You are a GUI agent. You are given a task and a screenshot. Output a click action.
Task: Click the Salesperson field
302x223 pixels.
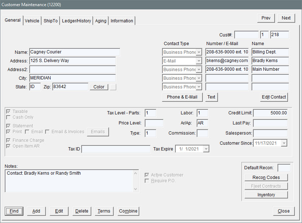tap(270, 133)
